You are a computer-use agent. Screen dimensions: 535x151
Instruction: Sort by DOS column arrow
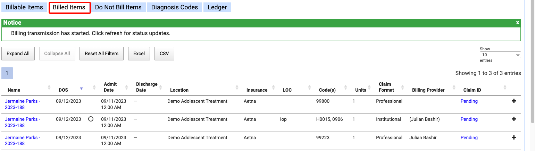(x=81, y=89)
